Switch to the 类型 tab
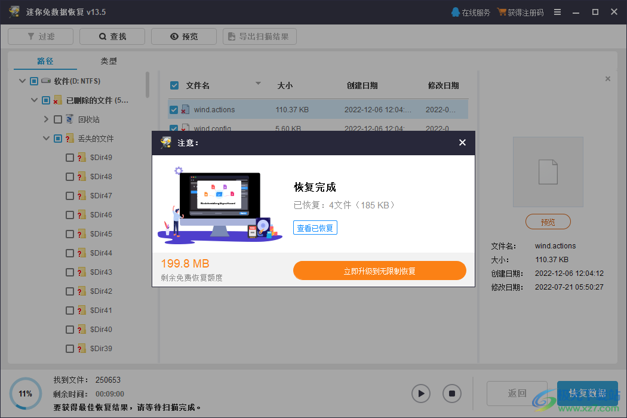 [109, 60]
